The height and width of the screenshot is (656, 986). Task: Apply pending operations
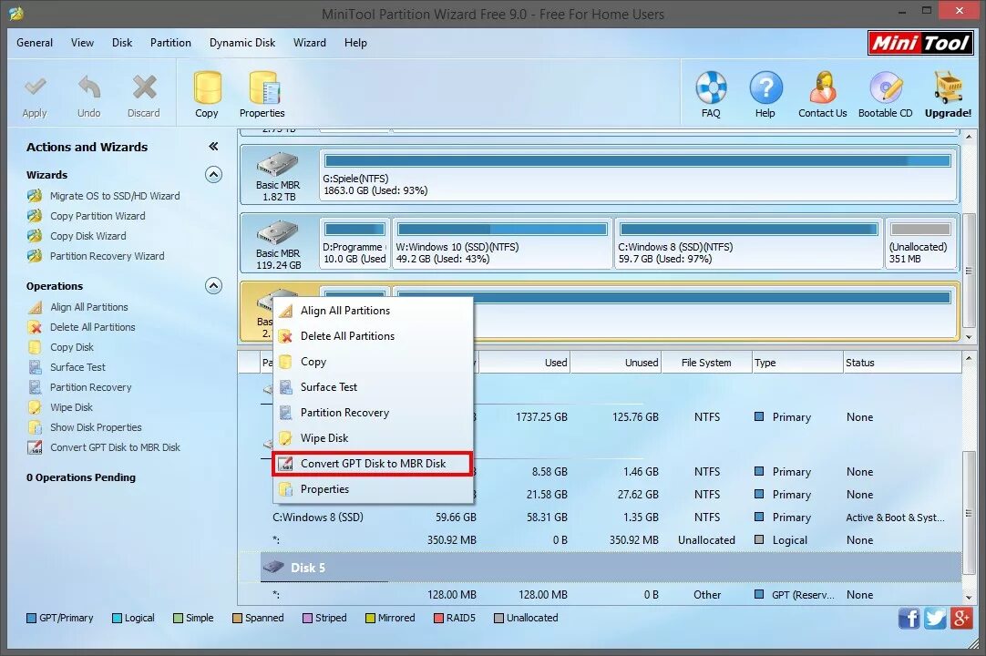tap(35, 92)
